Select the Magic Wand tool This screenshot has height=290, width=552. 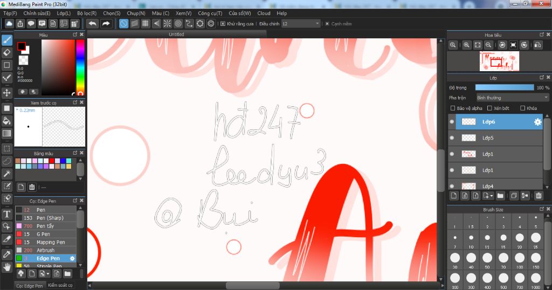[7, 174]
